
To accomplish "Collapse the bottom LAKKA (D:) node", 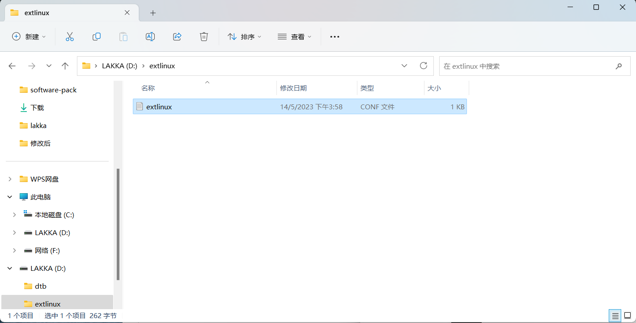I will [x=10, y=268].
